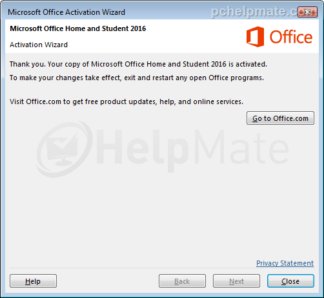Screen dimensions: 324x298
Task: Click the HelpMate monitor checkmark watermark icon
Action: 64,149
